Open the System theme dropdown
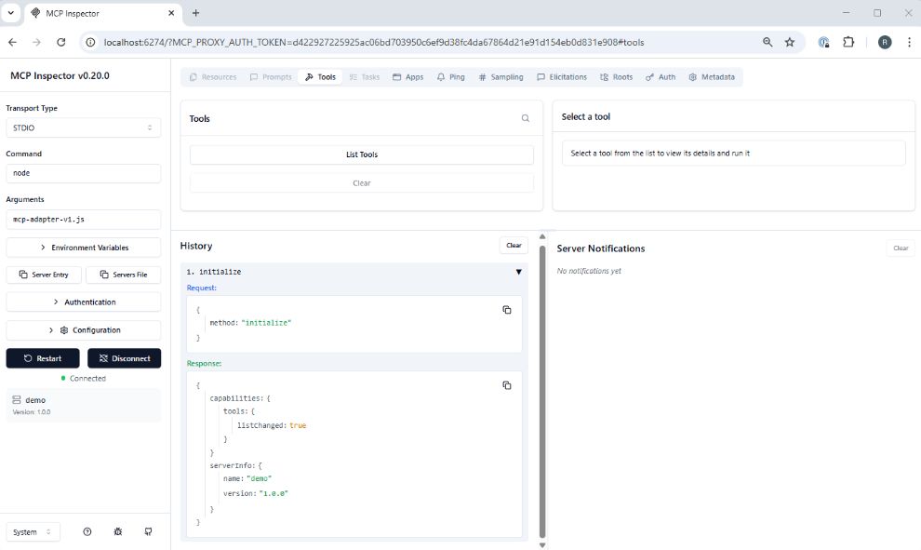The image size is (921, 550). 33,532
